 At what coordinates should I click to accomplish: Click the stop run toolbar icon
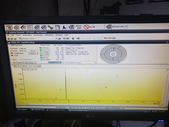pos(100,38)
